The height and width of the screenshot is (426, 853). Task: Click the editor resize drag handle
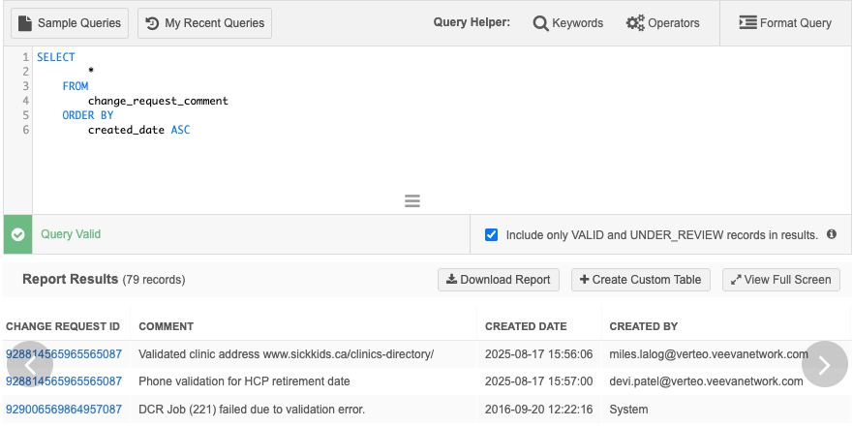click(412, 201)
